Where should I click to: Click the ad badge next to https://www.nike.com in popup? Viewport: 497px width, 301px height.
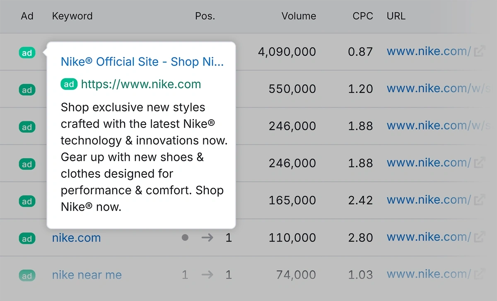point(69,84)
